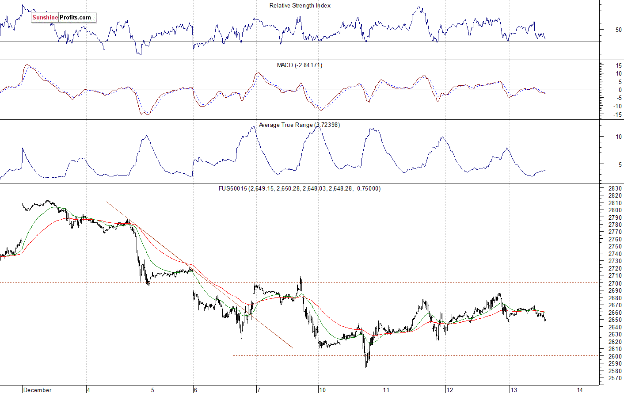624x393 pixels.
Task: Click the RSI axis value 50
Action: 618,30
